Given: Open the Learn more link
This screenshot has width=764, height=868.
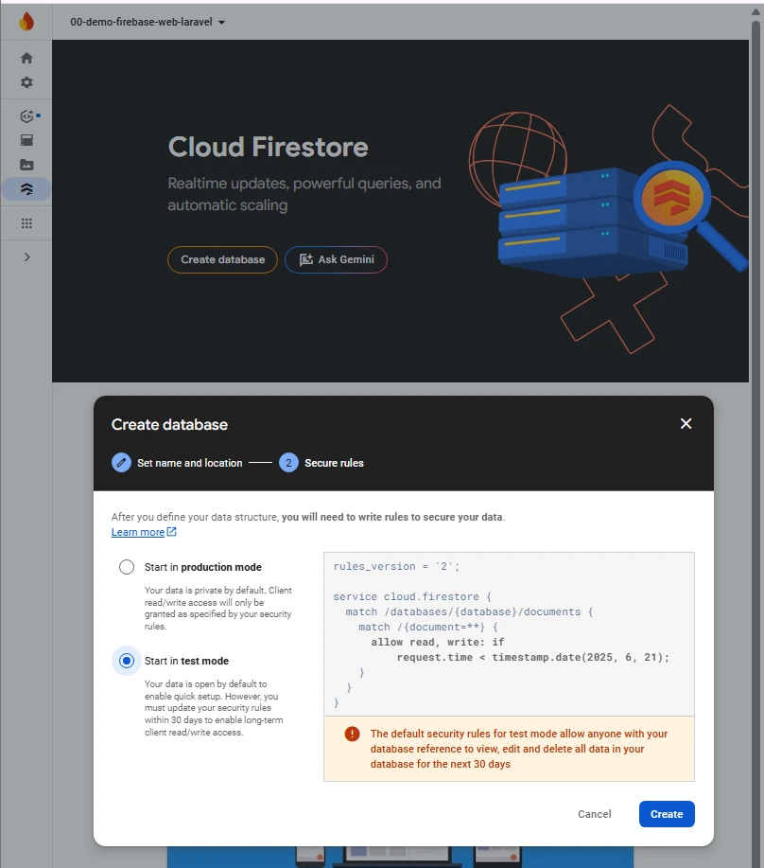Looking at the screenshot, I should tap(138, 532).
